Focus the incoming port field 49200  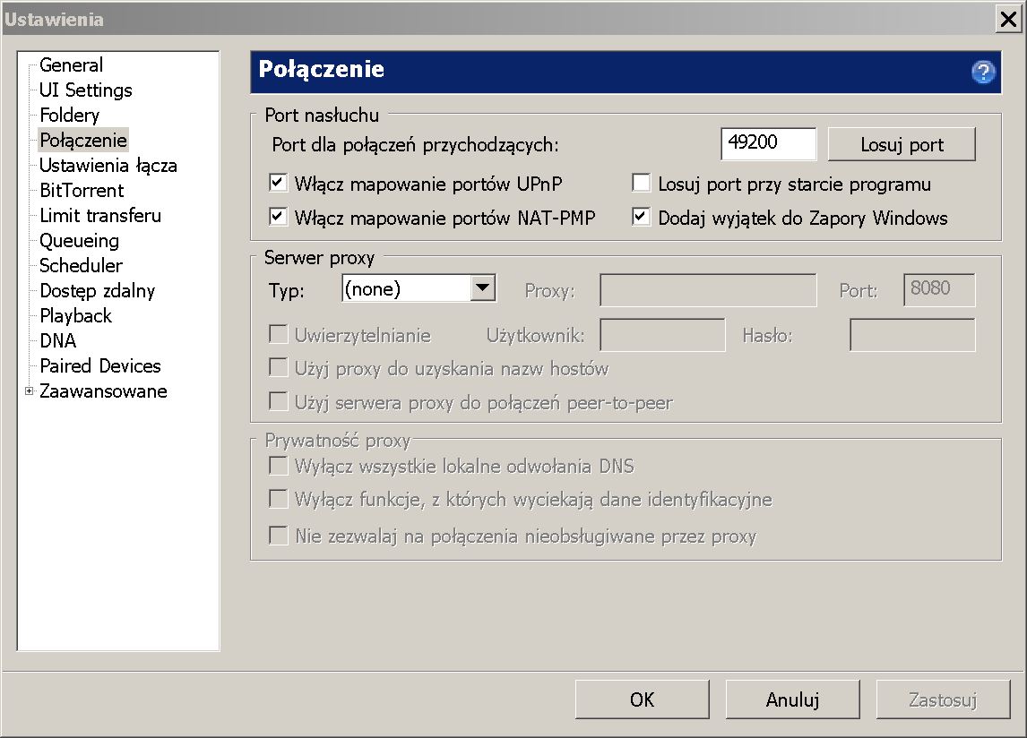pyautogui.click(x=769, y=143)
